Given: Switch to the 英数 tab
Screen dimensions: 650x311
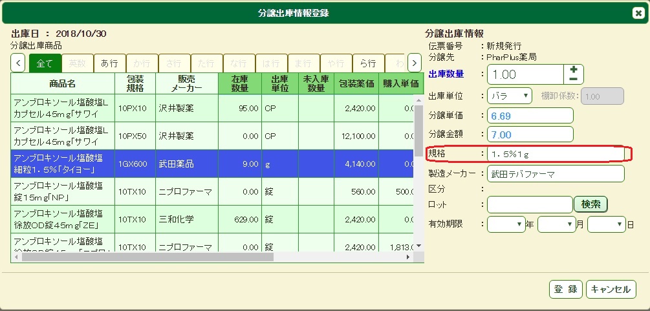Looking at the screenshot, I should [x=78, y=63].
